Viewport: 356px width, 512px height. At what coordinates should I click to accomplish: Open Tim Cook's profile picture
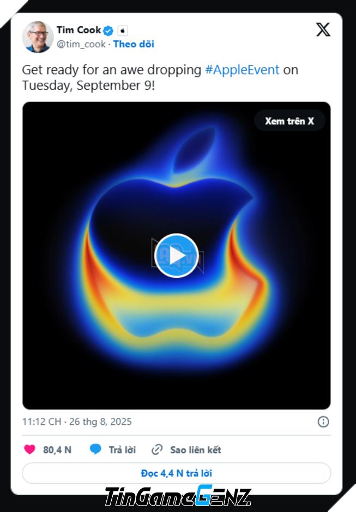(x=38, y=37)
